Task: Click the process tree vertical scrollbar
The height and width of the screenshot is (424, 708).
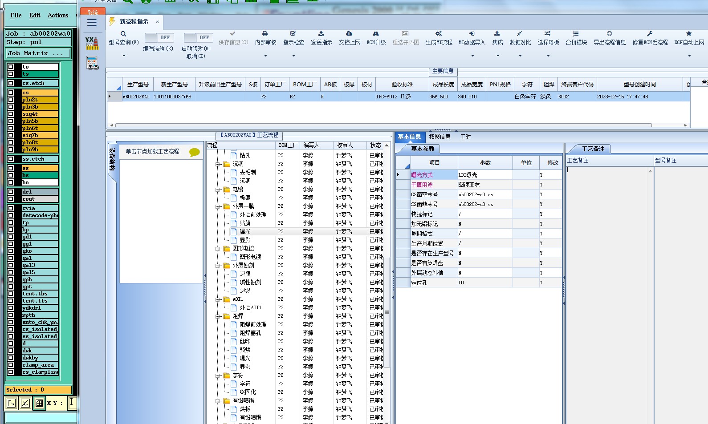Action: 387,311
